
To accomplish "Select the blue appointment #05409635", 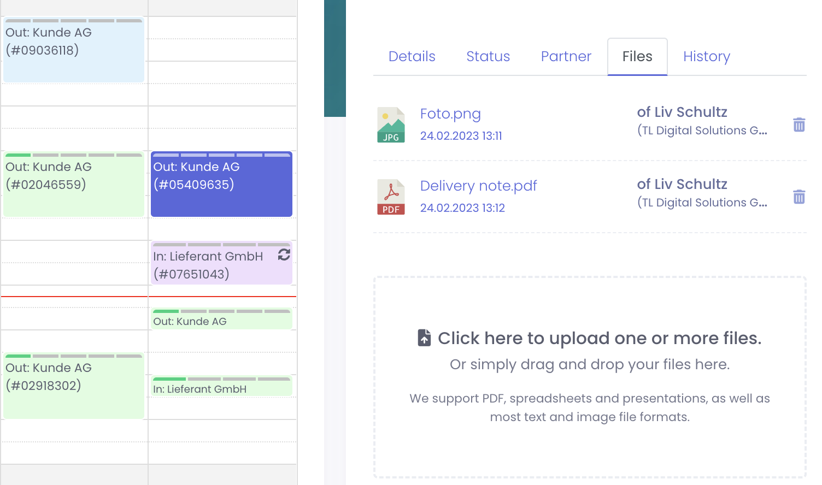I will 221,185.
